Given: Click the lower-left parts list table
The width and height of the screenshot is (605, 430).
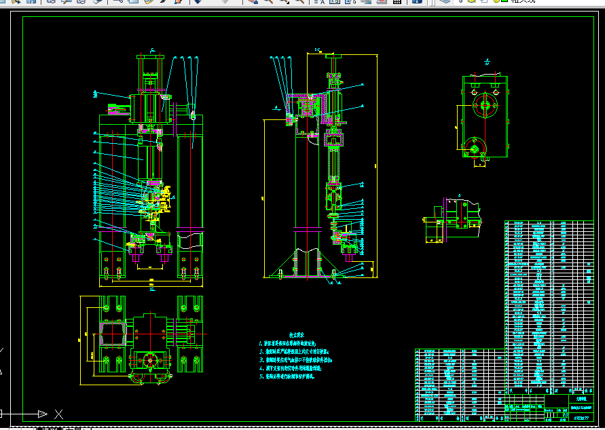Looking at the screenshot, I should pyautogui.click(x=460, y=385).
